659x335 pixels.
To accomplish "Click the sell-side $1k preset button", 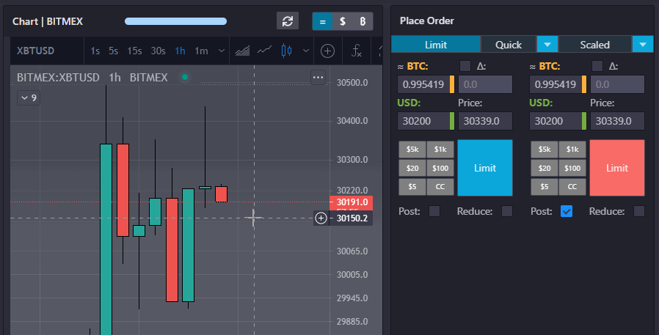I will tap(572, 150).
